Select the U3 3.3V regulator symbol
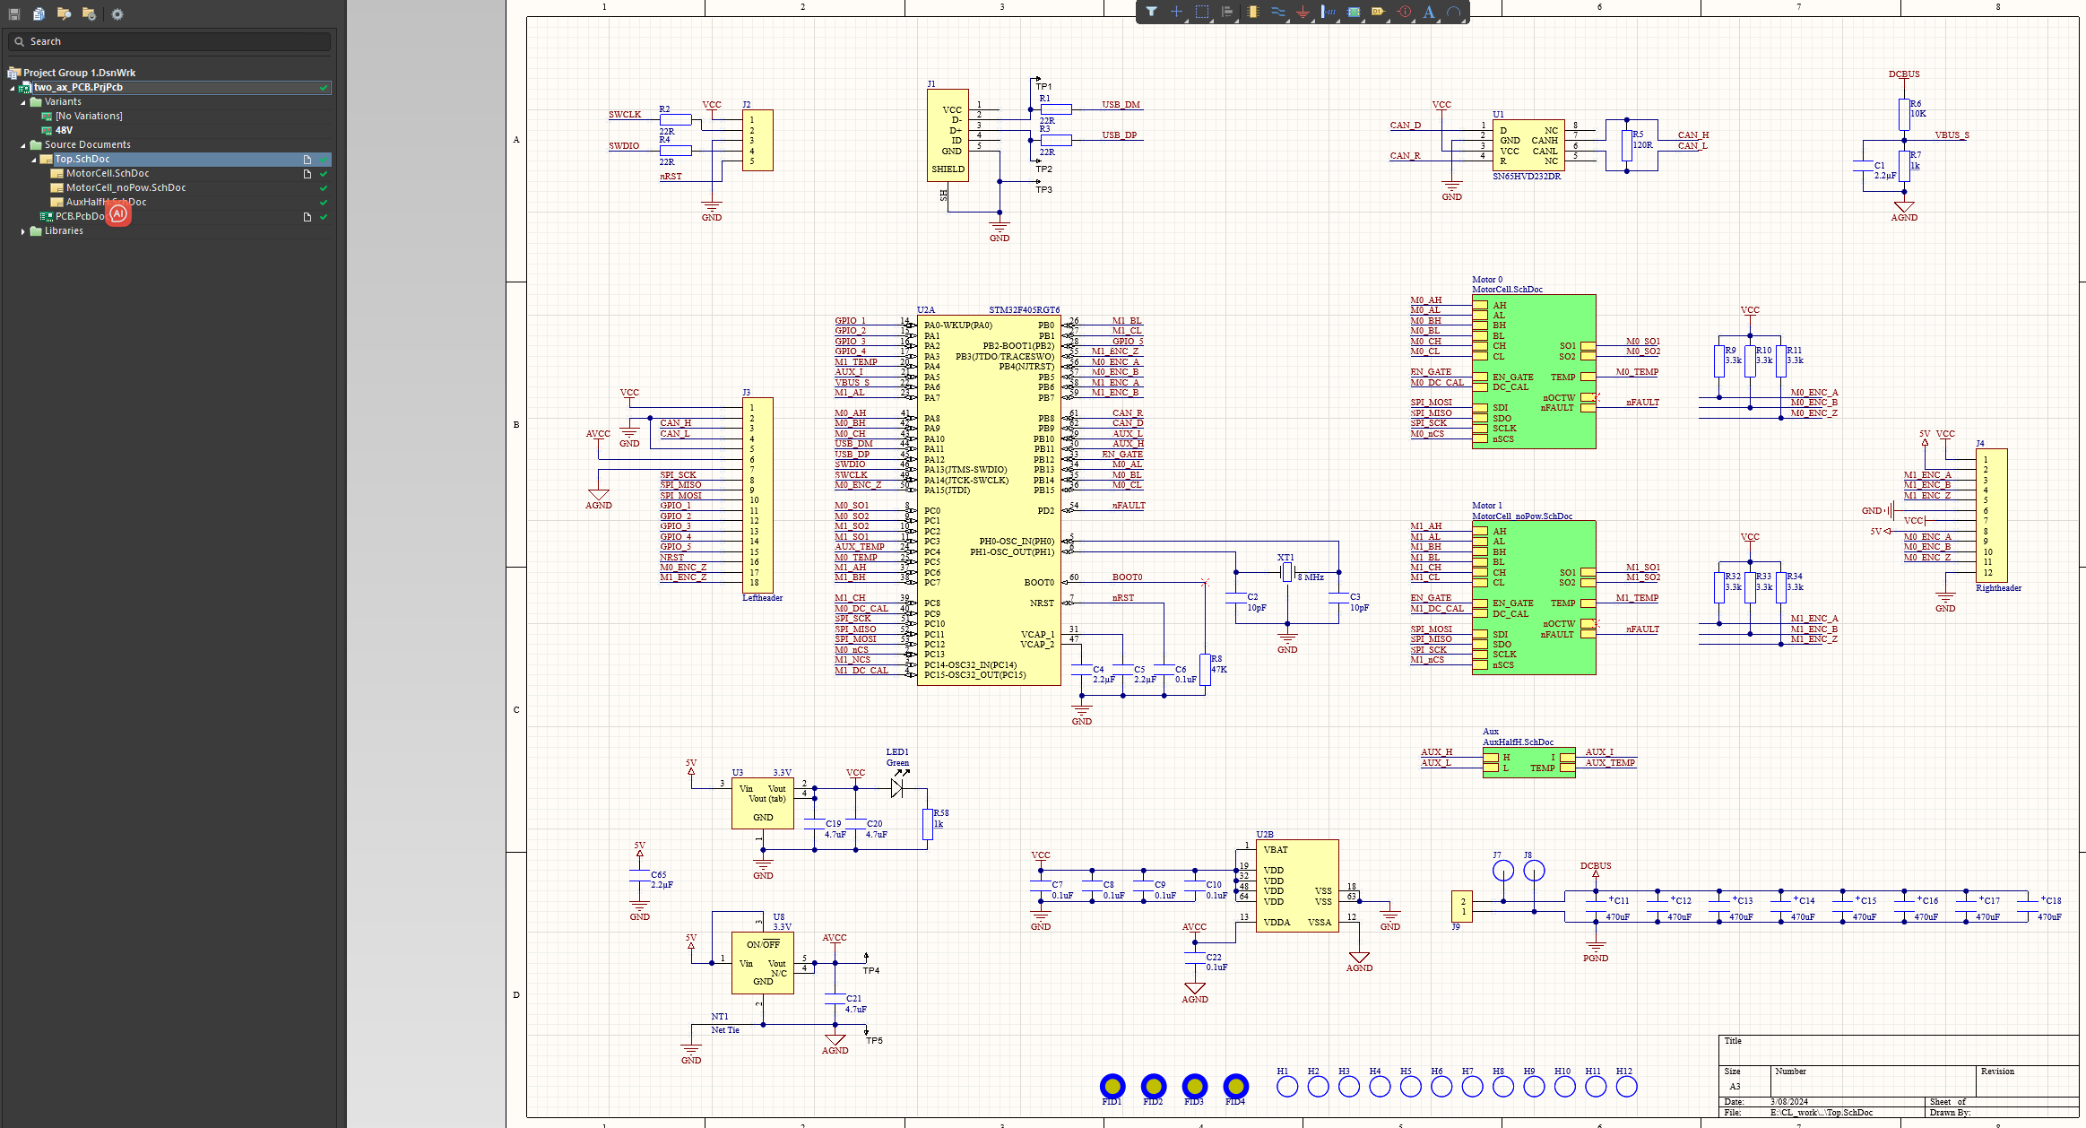The height and width of the screenshot is (1128, 2086). point(763,803)
